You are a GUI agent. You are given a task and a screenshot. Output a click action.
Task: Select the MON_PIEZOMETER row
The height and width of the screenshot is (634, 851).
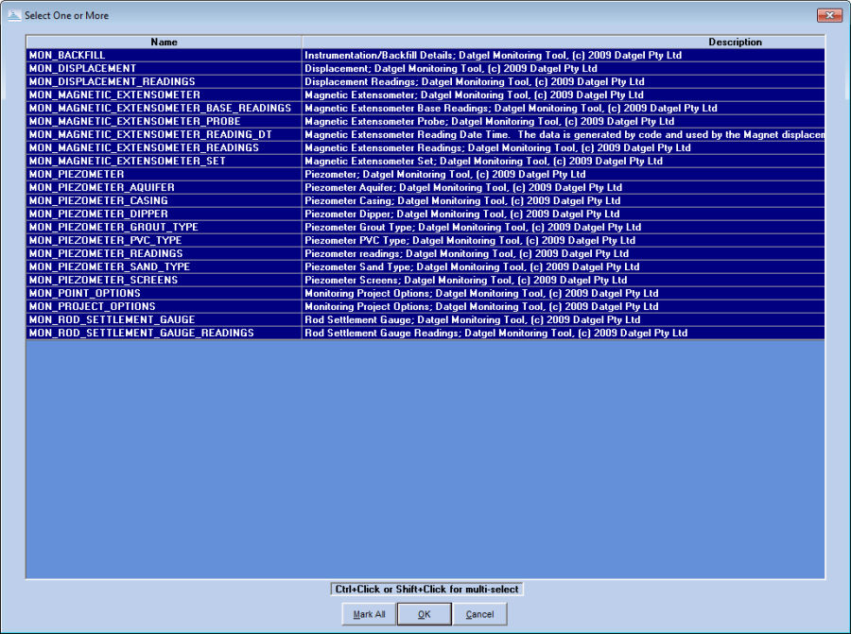(x=76, y=175)
